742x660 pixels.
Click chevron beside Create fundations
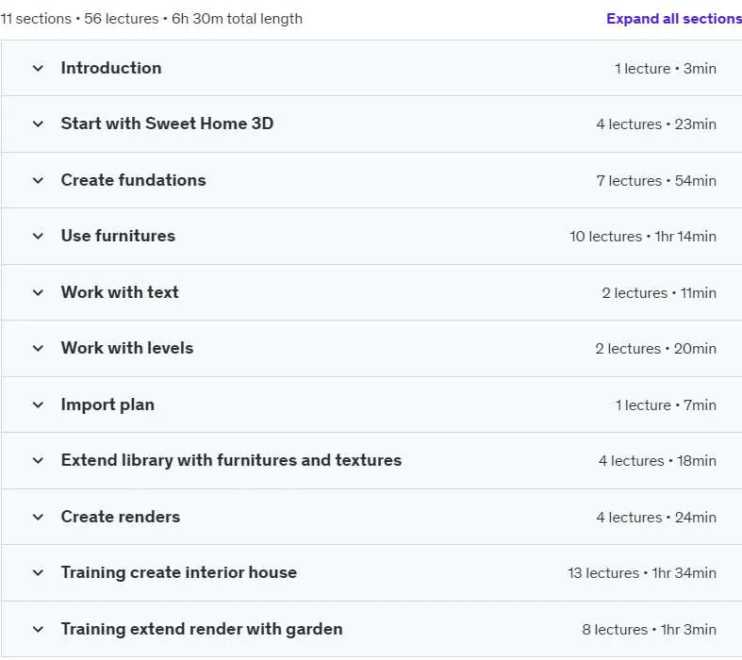point(38,180)
